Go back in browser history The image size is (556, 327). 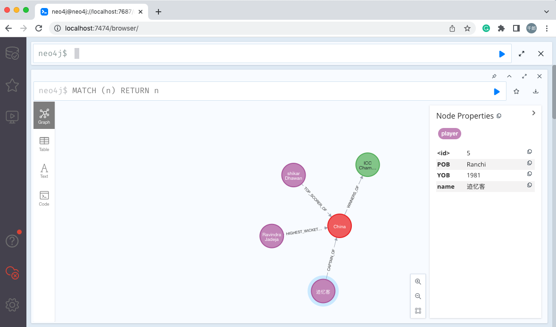(8, 28)
